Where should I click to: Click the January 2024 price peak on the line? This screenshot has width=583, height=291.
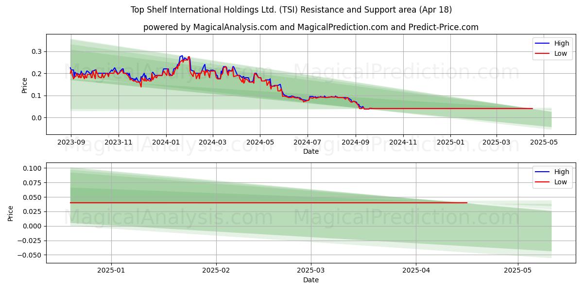click(182, 56)
